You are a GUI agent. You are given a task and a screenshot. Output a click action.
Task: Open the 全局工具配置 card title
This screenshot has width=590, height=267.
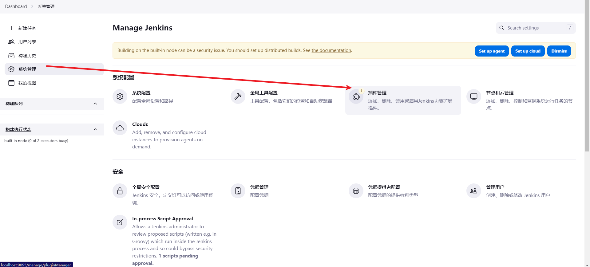click(x=264, y=93)
